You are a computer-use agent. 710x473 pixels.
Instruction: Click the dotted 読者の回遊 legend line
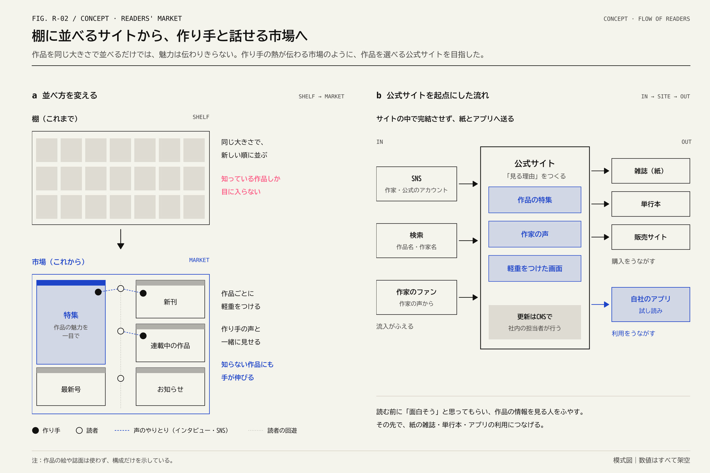click(256, 430)
